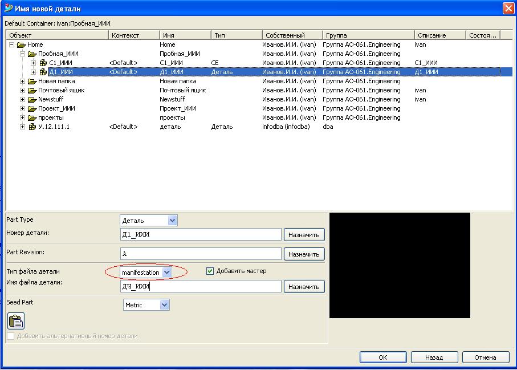Click the infodba (infodba) owner cell
The width and height of the screenshot is (517, 370).
(x=286, y=127)
